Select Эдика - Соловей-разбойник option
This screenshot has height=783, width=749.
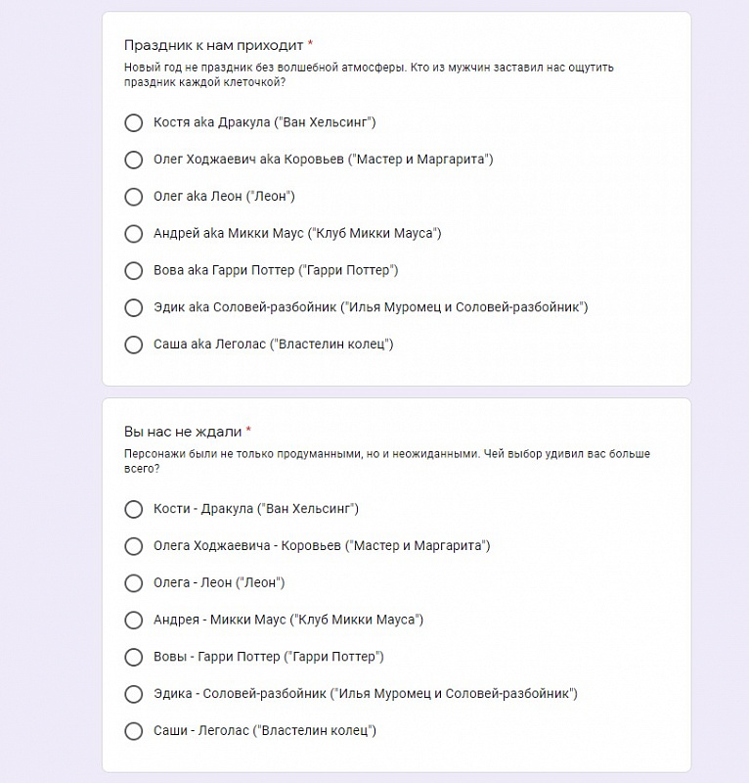(133, 694)
